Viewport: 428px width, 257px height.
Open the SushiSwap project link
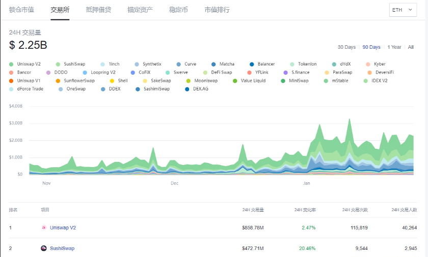(62, 248)
